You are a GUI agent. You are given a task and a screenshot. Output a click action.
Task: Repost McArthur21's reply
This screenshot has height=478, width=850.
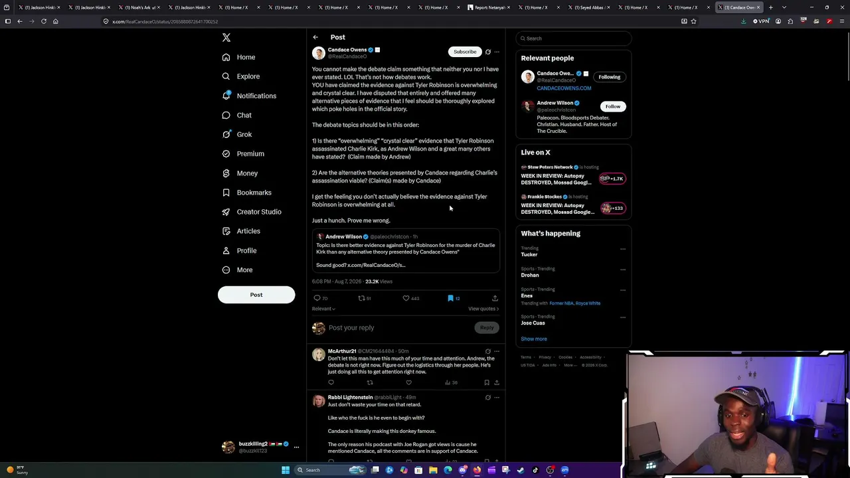(x=370, y=382)
